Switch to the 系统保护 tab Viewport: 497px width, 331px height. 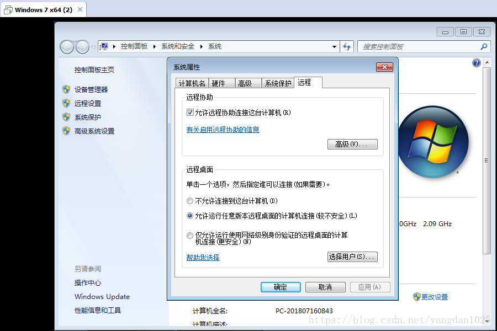(x=278, y=83)
